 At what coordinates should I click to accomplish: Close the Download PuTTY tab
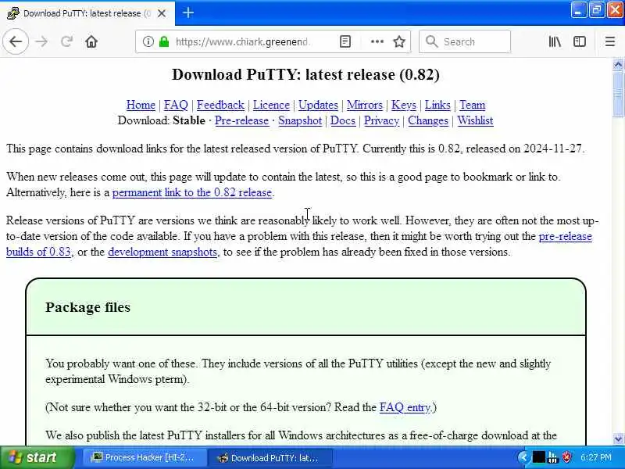pyautogui.click(x=162, y=13)
